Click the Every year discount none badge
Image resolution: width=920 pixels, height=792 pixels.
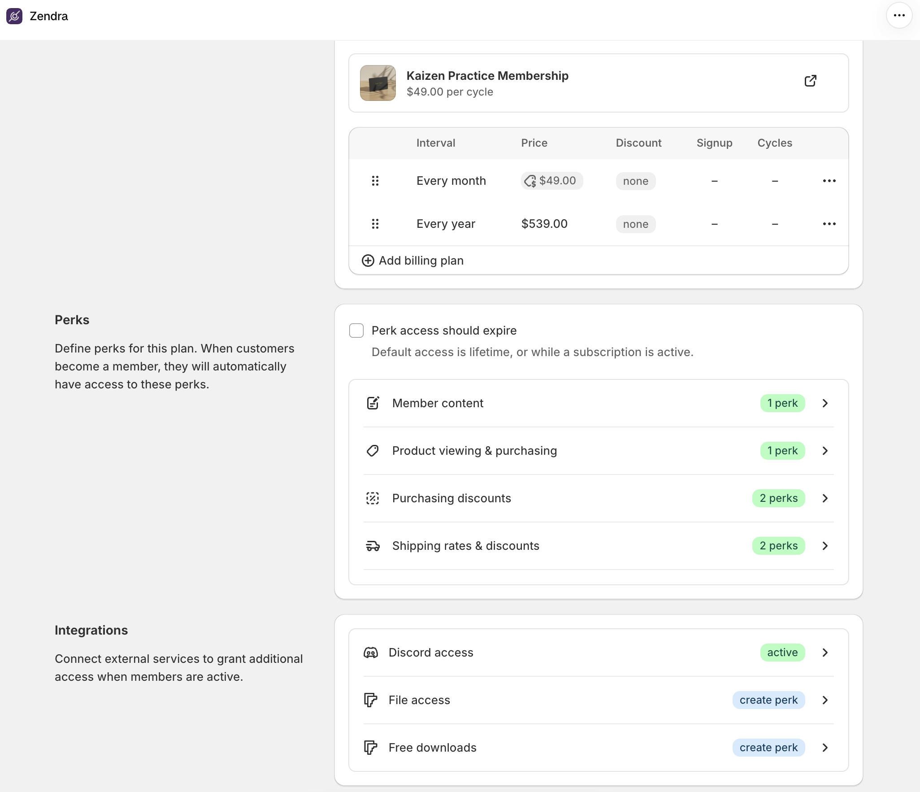tap(636, 224)
